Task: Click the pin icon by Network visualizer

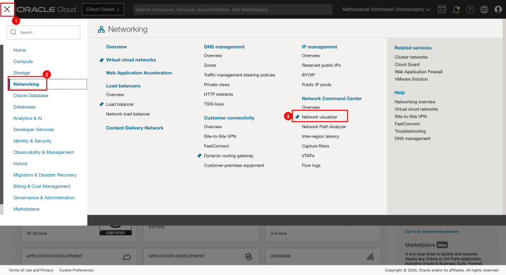Action: click(297, 117)
